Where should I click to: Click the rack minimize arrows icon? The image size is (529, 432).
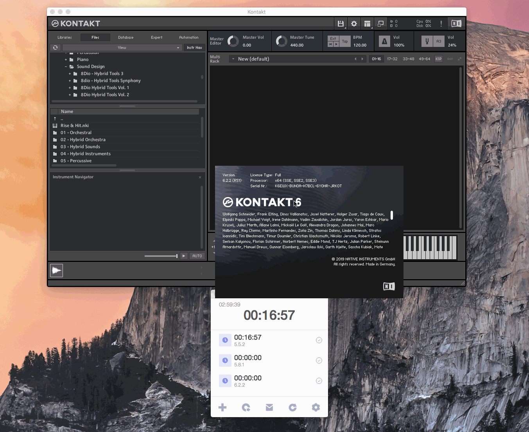pos(459,59)
